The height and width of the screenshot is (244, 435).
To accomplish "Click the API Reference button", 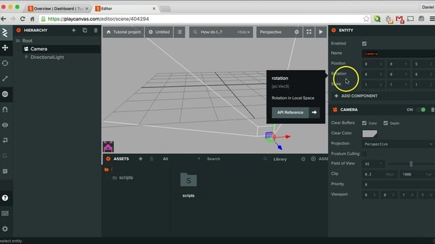I will [290, 113].
